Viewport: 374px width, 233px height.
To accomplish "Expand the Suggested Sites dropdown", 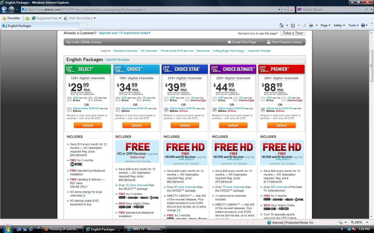I will [60, 18].
